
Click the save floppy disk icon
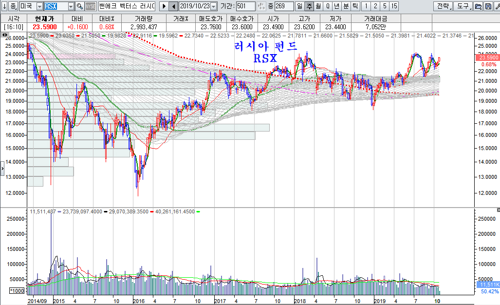488,6
